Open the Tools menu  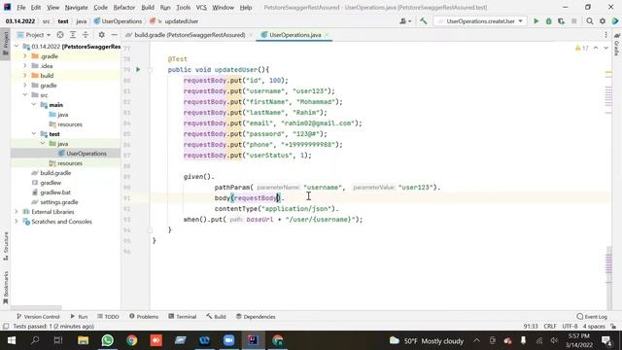(x=184, y=7)
